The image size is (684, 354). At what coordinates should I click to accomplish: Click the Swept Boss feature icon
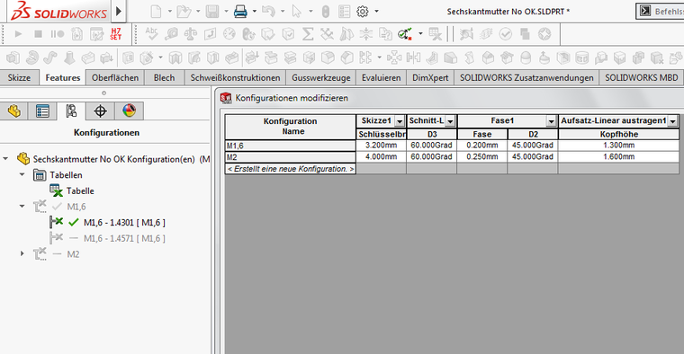[50, 58]
